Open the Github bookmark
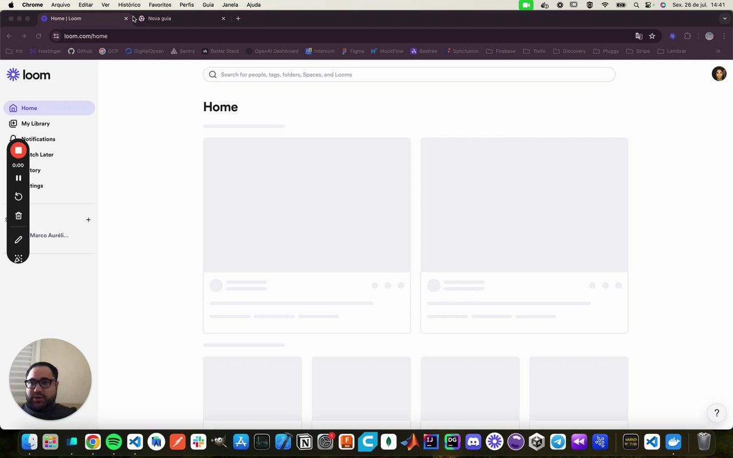 (80, 51)
